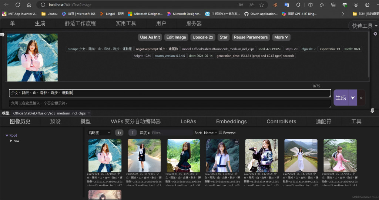Open the ubuntu bookmark folder
The image size is (379, 200).
tap(50, 14)
